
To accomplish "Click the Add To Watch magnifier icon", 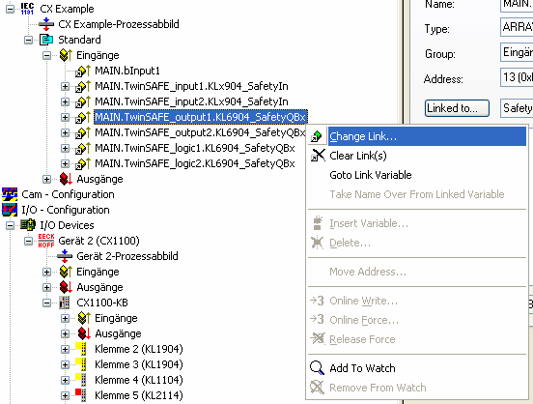I will coord(317,368).
